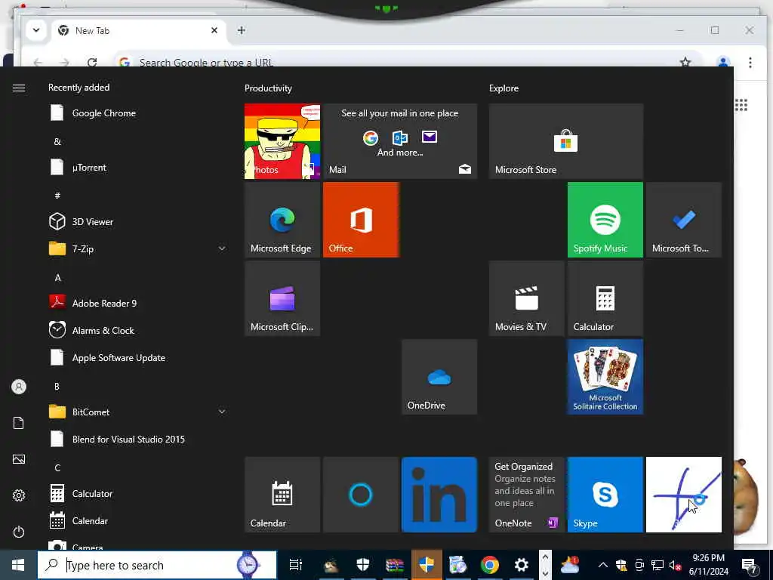The image size is (773, 580).
Task: Open Google Chrome from Recently added
Action: coord(138,113)
